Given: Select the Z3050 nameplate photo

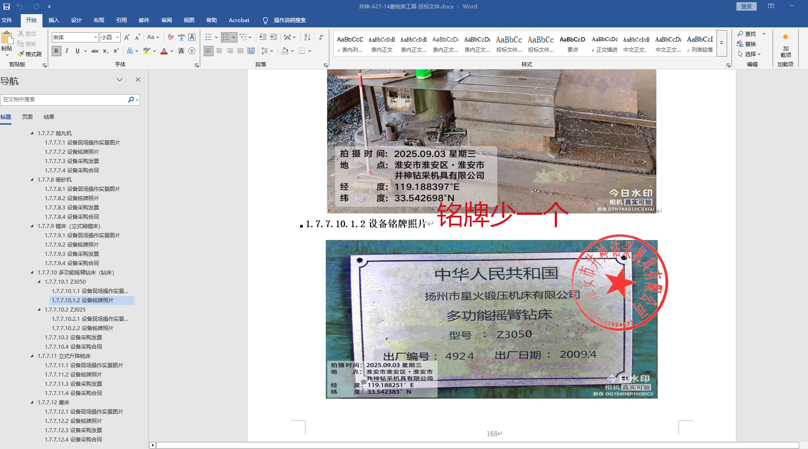Looking at the screenshot, I should (492, 319).
